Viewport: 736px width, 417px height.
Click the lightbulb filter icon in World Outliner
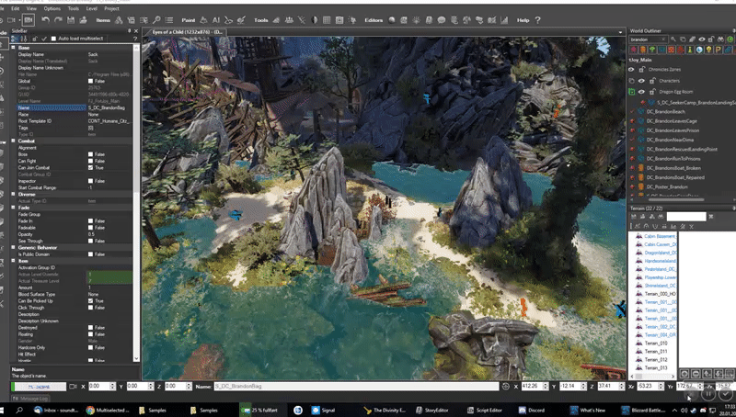coord(708,50)
